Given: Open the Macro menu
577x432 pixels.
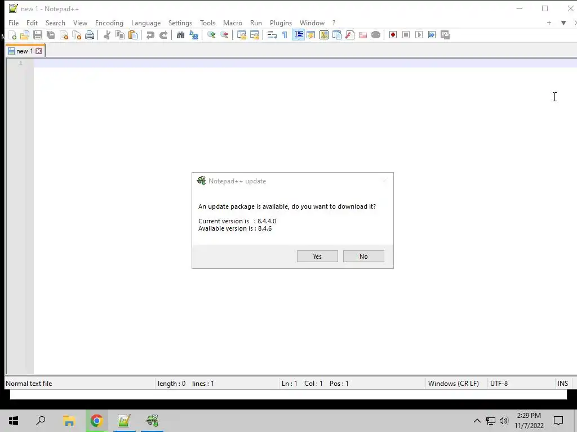Looking at the screenshot, I should (233, 22).
